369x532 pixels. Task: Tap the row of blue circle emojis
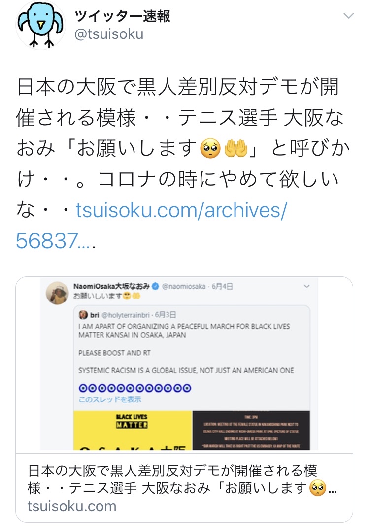[x=135, y=388]
